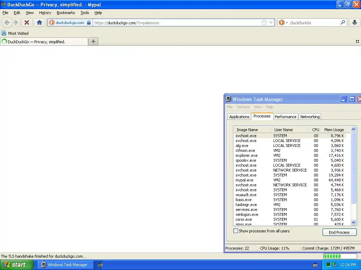
Task: Switch to the Networking tab
Action: [310, 117]
